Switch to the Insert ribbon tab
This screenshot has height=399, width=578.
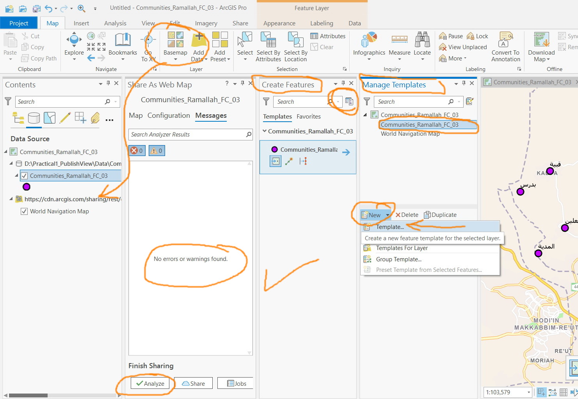81,23
